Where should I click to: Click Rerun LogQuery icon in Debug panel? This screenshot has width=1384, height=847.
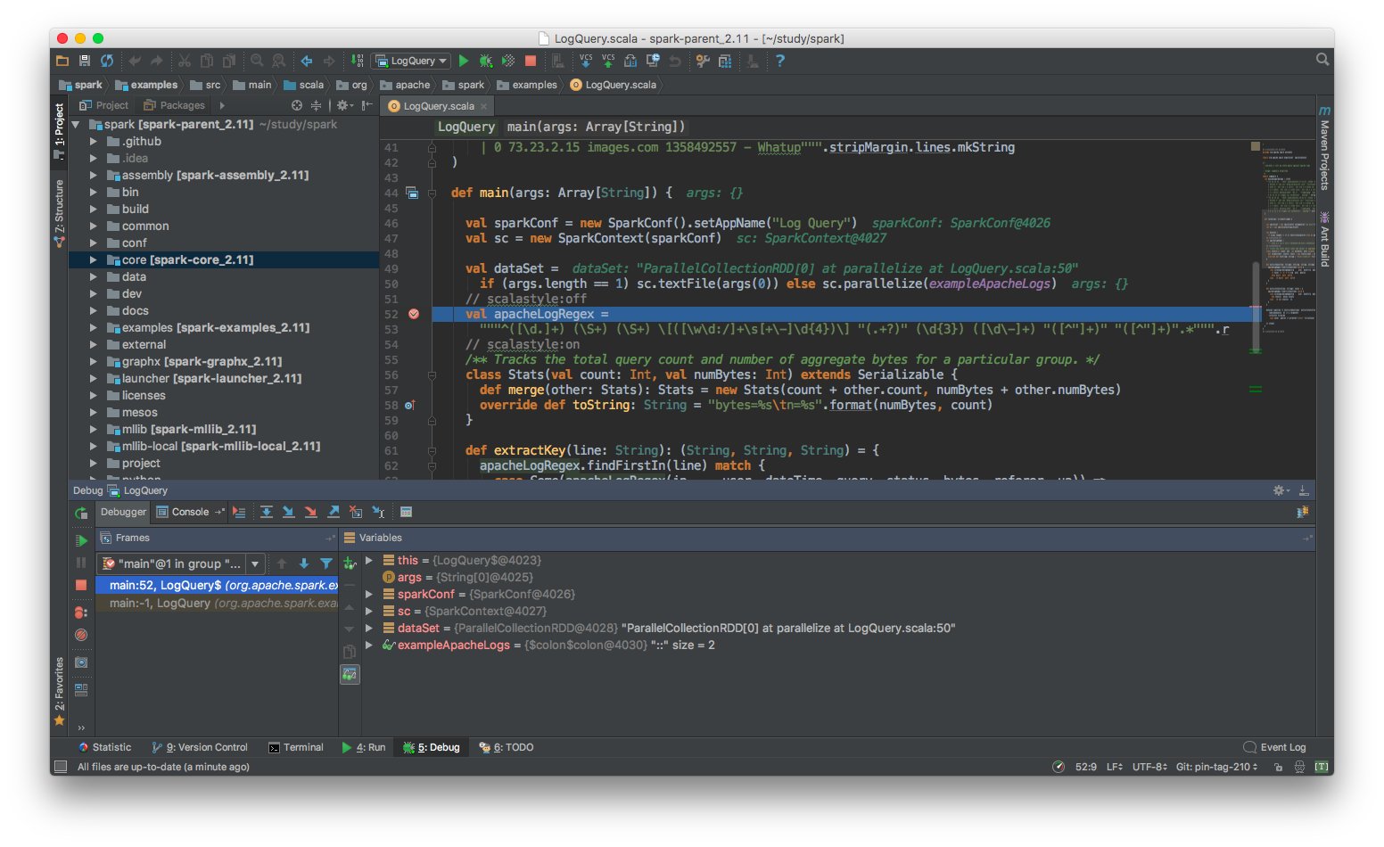[x=81, y=514]
